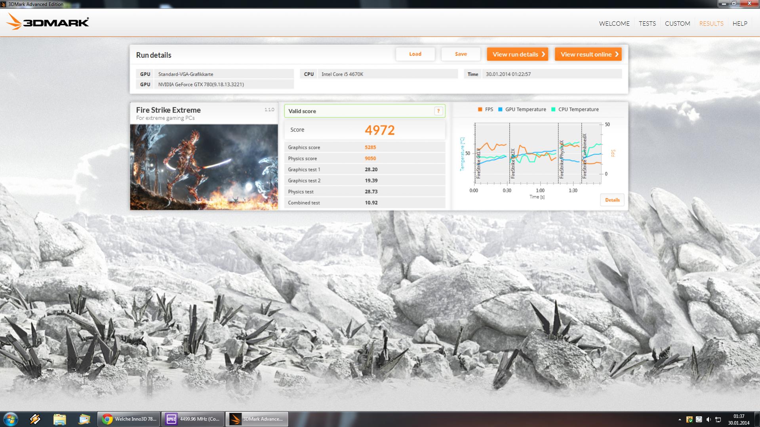Click the Fire Strike Extreme thumbnail image

(204, 167)
